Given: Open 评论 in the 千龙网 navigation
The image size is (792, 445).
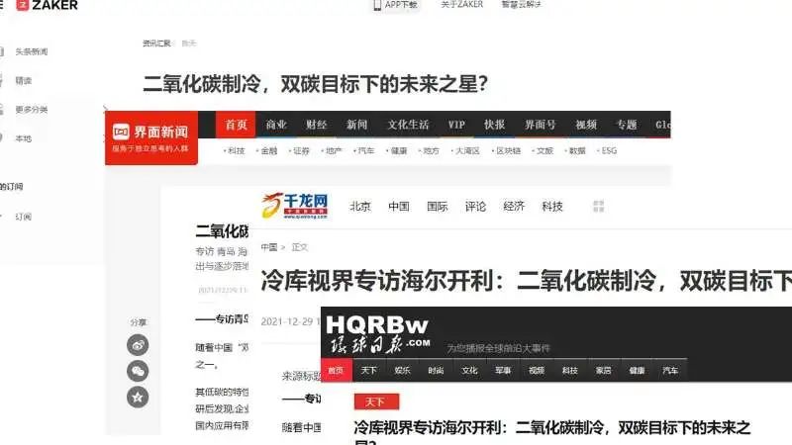Looking at the screenshot, I should 475,207.
